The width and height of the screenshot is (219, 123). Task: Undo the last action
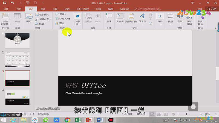point(12,3)
